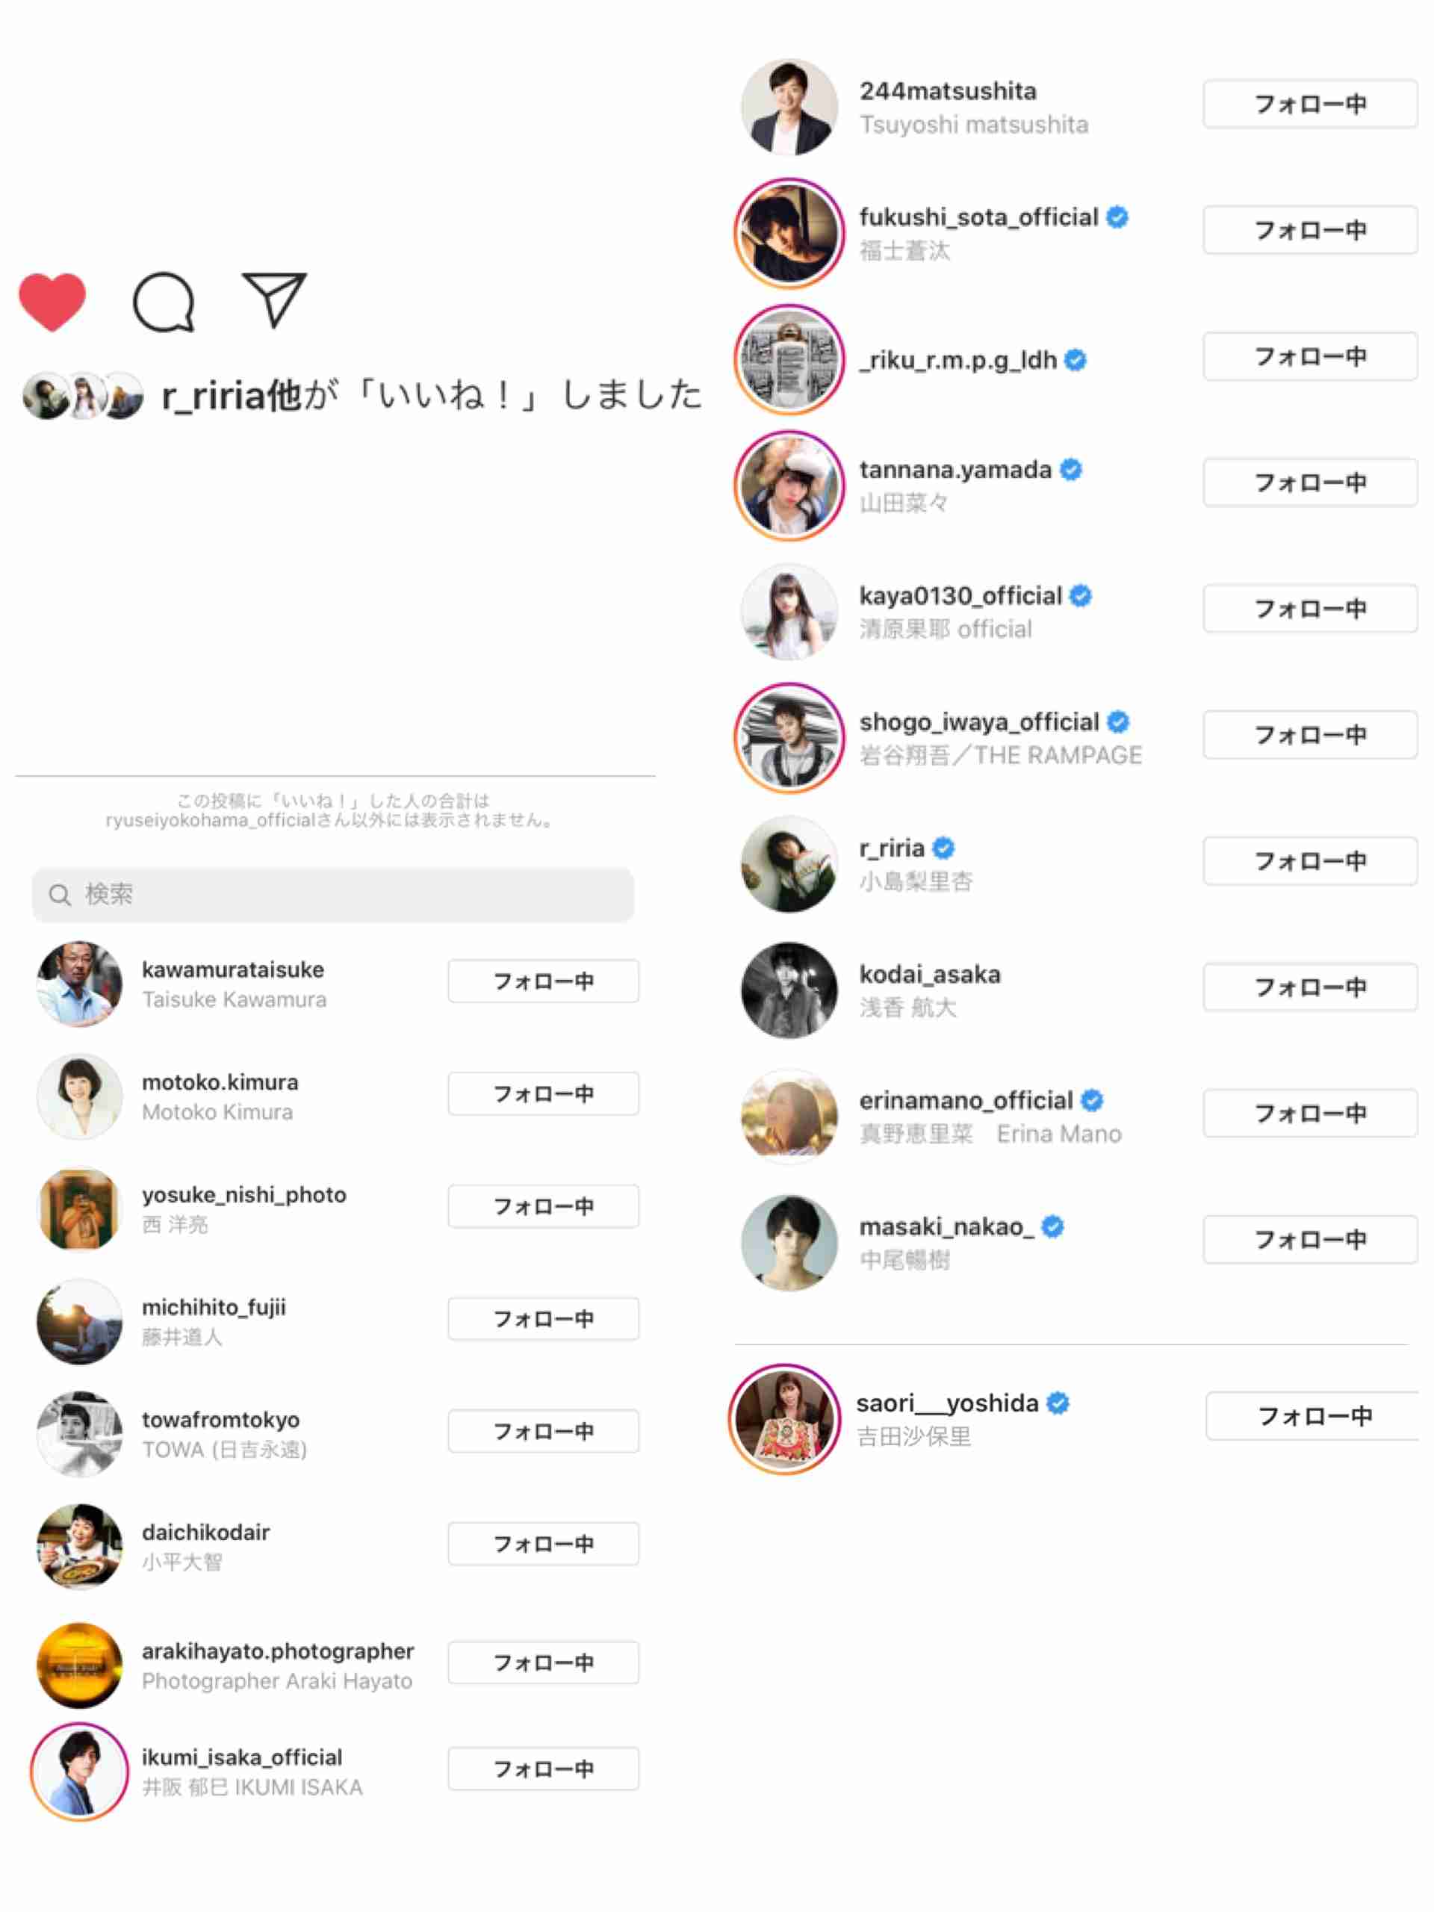1434x1912 pixels.
Task: Tap the red heart like icon
Action: click(x=52, y=302)
